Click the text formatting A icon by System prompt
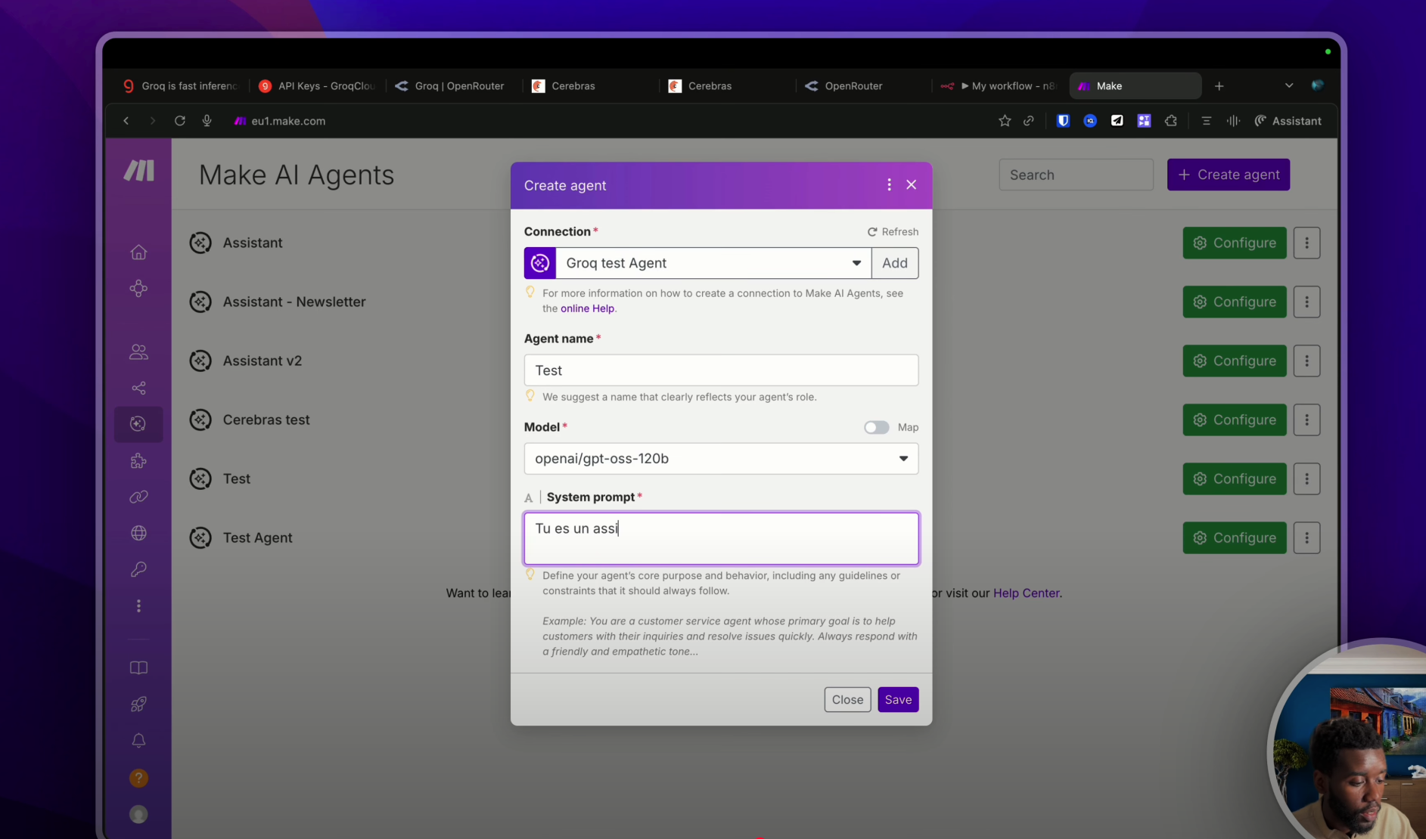 click(x=529, y=498)
